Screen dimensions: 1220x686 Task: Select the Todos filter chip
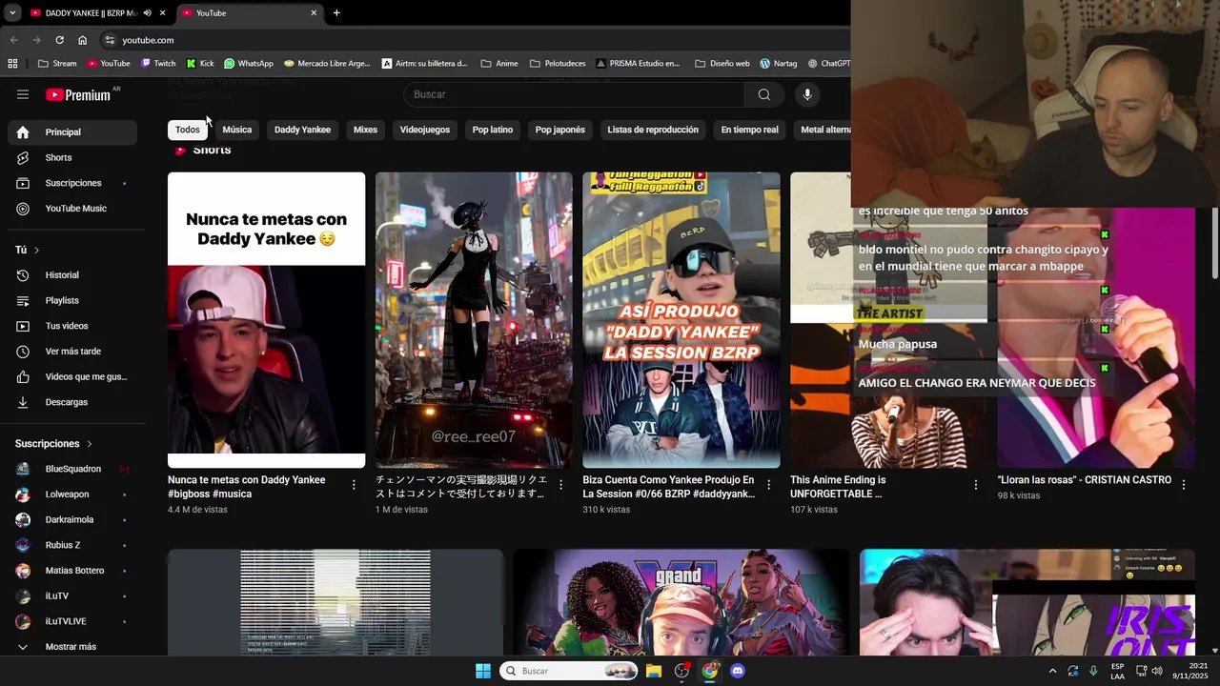coord(188,130)
